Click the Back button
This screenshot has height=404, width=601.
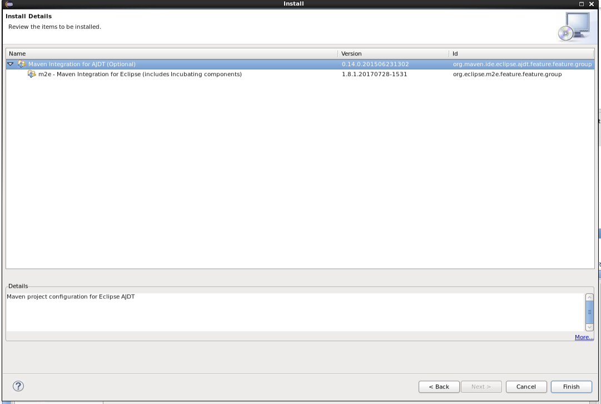click(439, 387)
